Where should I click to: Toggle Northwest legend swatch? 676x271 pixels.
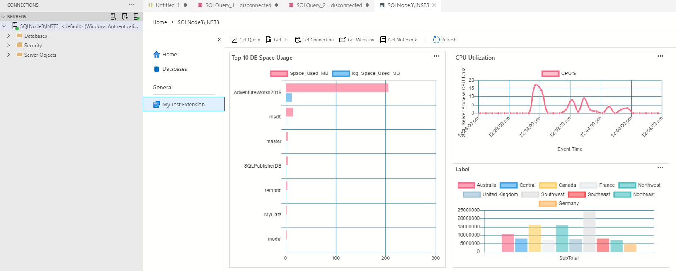[627, 185]
